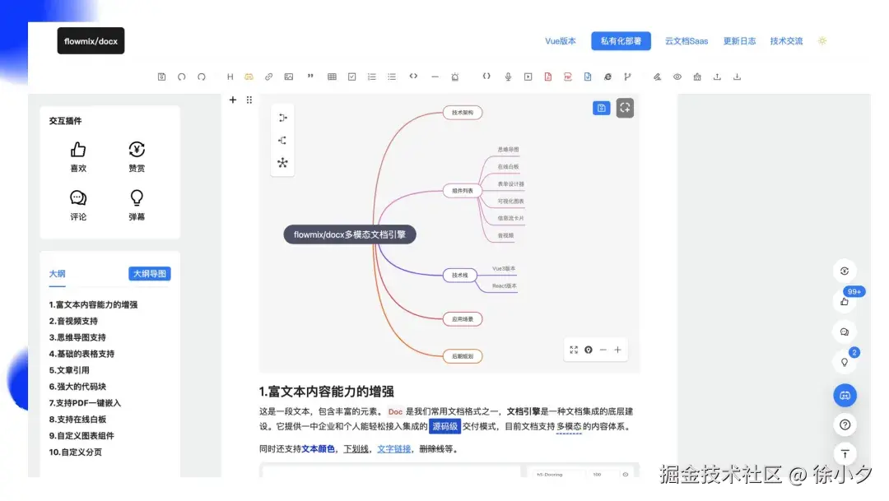The height and width of the screenshot is (501, 889).
Task: Open document preview with the eye icon
Action: click(677, 76)
